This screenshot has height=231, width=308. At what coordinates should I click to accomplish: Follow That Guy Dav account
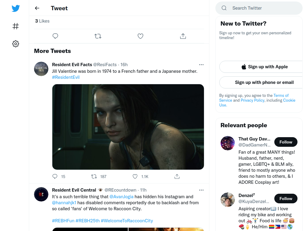pos(286,142)
